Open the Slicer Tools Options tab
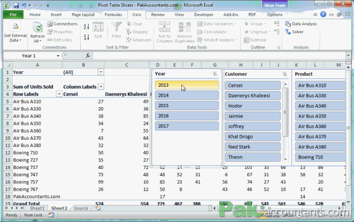The image size is (354, 222). [274, 15]
